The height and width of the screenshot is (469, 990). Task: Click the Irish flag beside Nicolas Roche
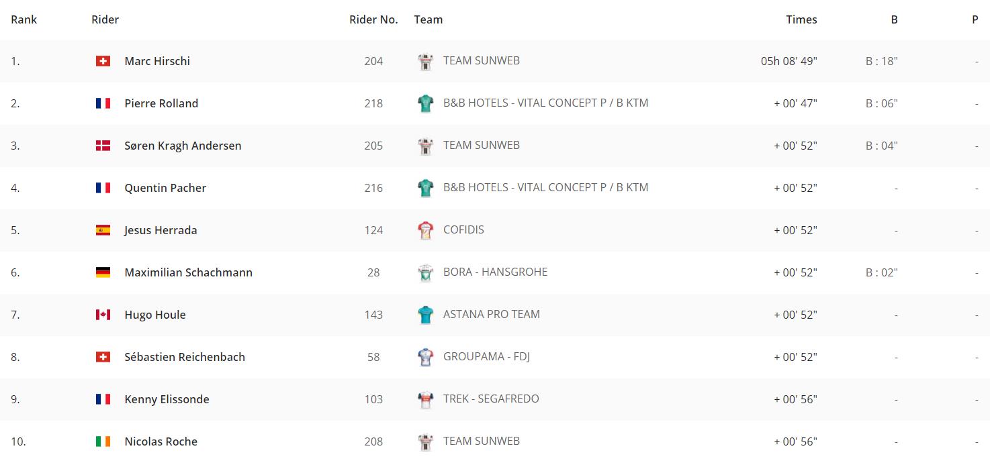click(103, 441)
